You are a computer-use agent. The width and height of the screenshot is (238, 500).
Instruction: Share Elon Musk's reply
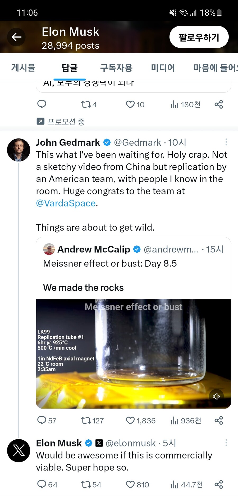(219, 485)
